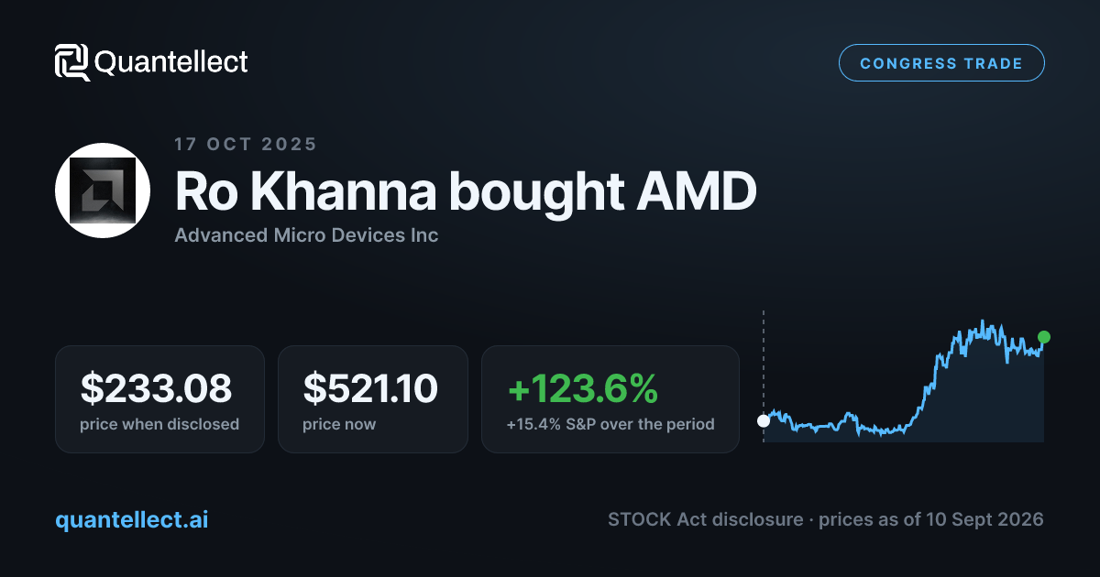Screen dimensions: 1100x577
Task: Open the $233.08 price when disclosed card
Action: click(159, 399)
